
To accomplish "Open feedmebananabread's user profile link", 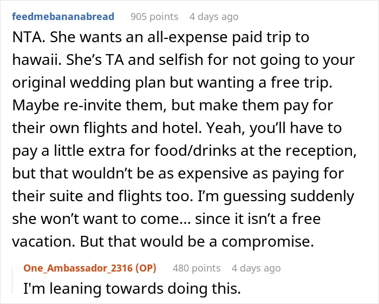I will [x=63, y=17].
